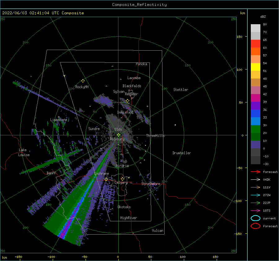Viewport: 279px width, 261px height.
Task: Pick the red 60-65 dBZ swatch
Action: click(x=255, y=44)
